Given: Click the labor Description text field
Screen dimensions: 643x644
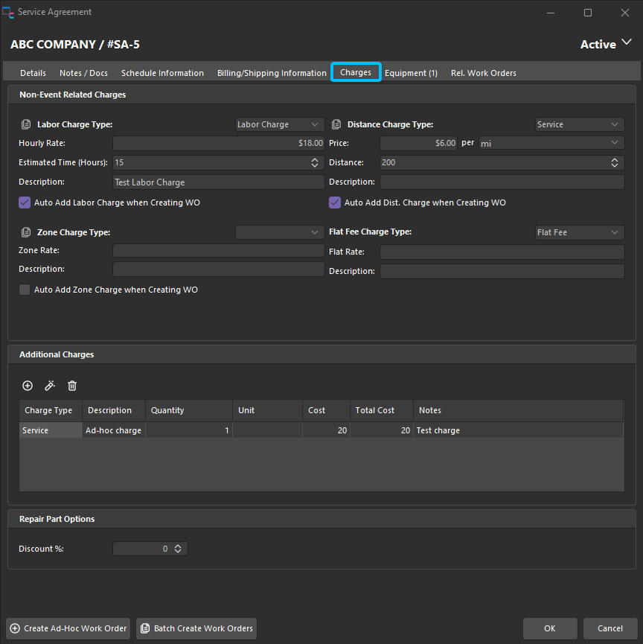Looking at the screenshot, I should (x=218, y=182).
